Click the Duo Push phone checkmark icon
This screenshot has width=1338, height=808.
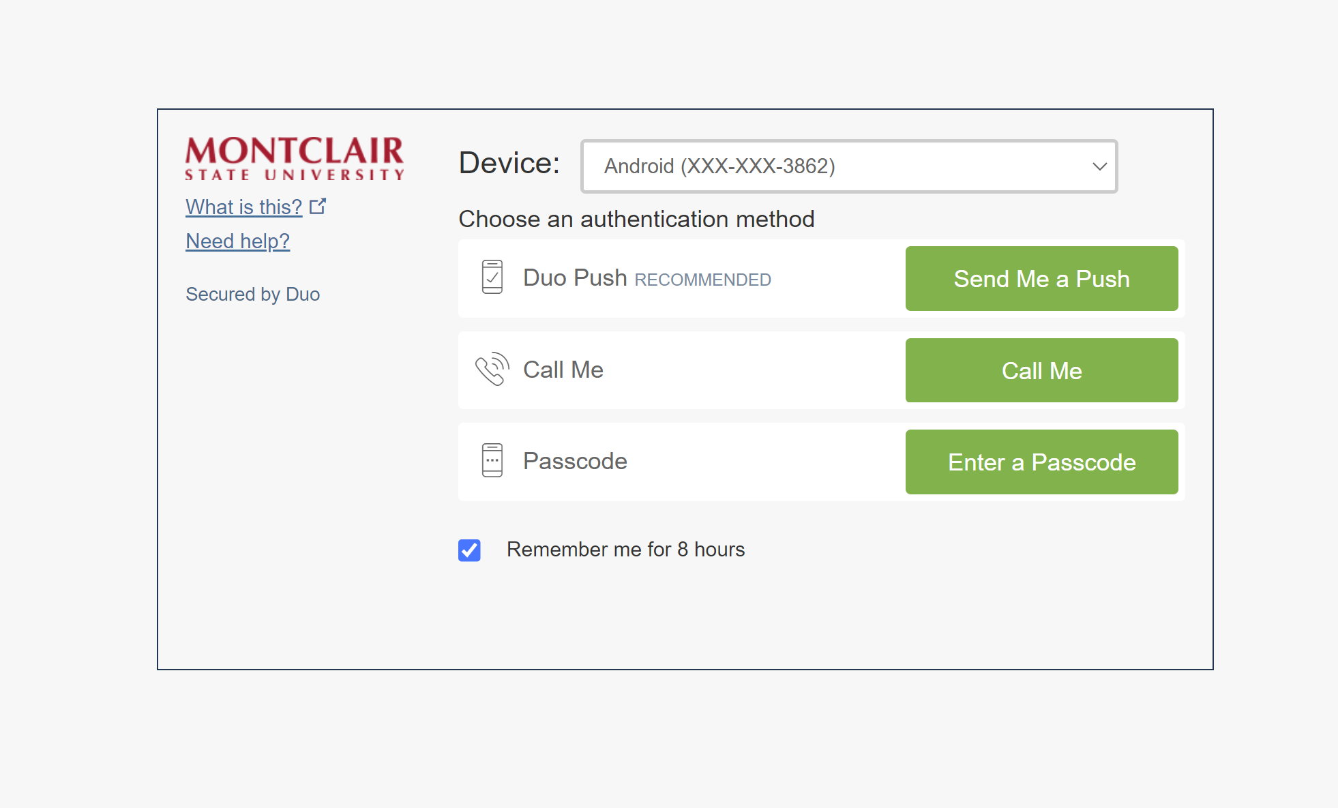492,278
